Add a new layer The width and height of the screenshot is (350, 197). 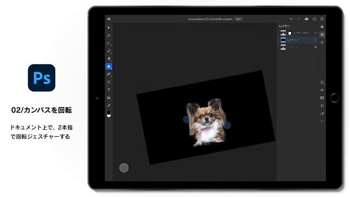click(322, 83)
